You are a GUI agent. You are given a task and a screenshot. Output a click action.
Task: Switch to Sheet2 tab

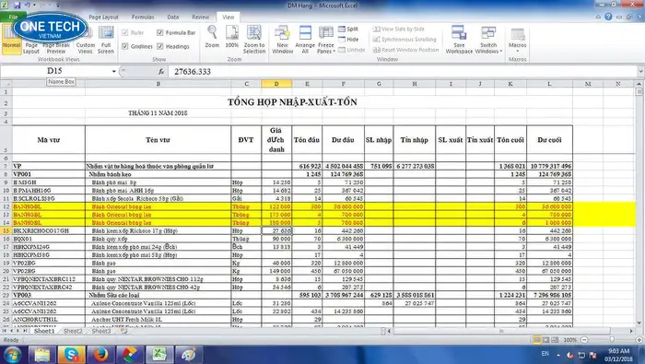coord(73,331)
